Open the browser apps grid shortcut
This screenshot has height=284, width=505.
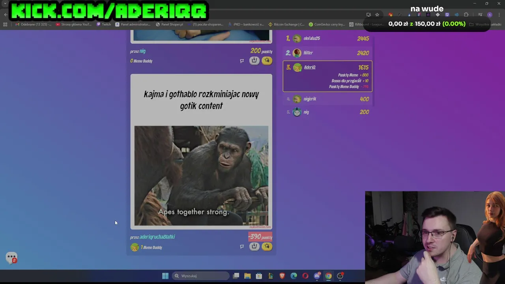coord(5,24)
